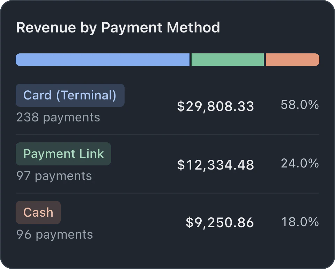This screenshot has width=335, height=269.
Task: Click the 238 payments count
Action: click(x=58, y=118)
